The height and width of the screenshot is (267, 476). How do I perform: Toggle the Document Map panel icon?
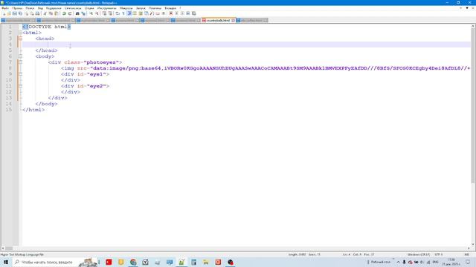tap(141, 13)
